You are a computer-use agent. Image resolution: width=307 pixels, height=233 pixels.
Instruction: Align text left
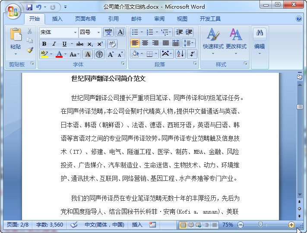135,43
